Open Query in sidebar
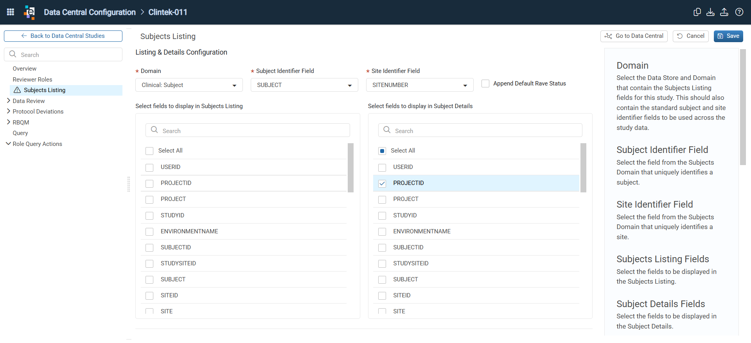This screenshot has height=343, width=751. pyautogui.click(x=20, y=133)
